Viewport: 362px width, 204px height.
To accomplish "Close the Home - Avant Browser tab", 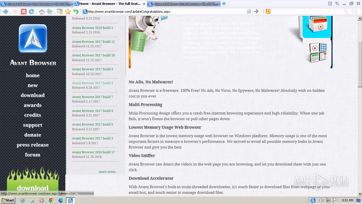I will [144, 4].
